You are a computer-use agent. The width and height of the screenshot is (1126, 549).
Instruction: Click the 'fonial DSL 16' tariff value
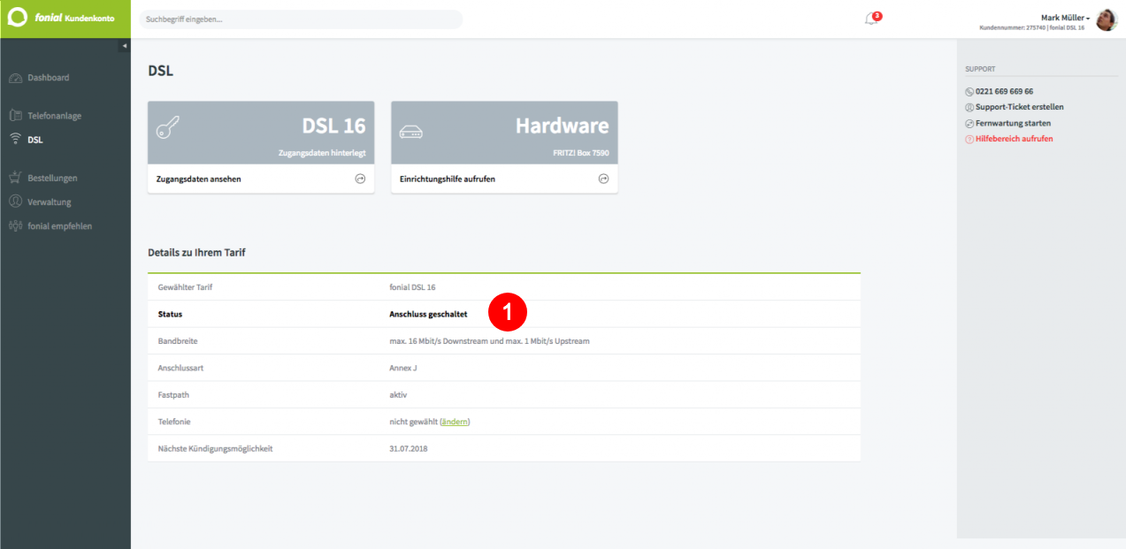pos(412,287)
